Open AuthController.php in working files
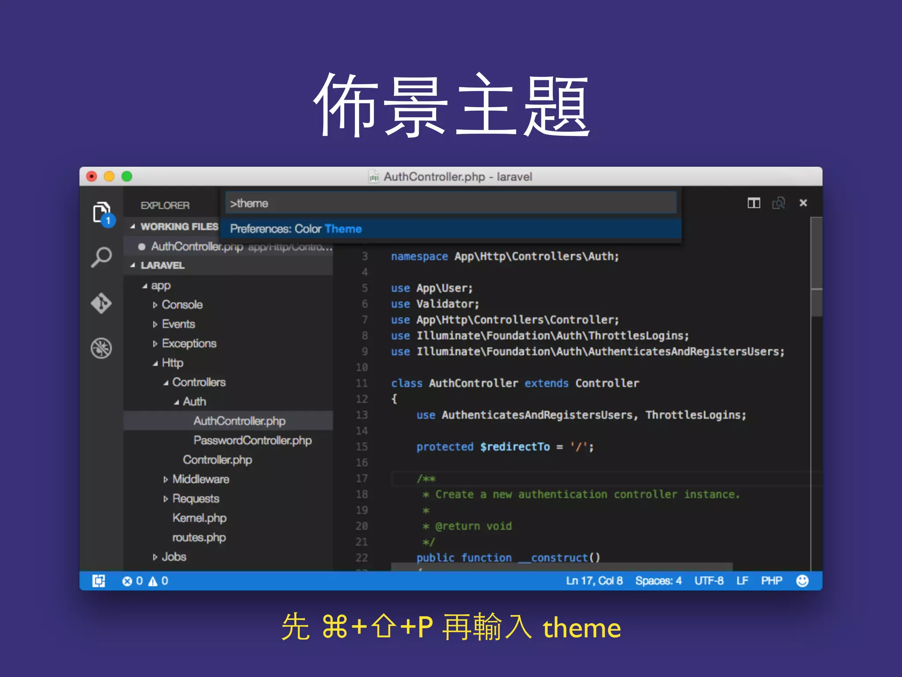 pos(229,247)
